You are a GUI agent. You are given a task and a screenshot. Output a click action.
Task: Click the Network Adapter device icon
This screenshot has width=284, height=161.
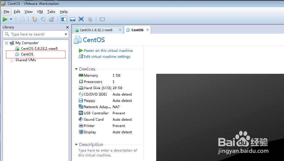tap(81, 107)
